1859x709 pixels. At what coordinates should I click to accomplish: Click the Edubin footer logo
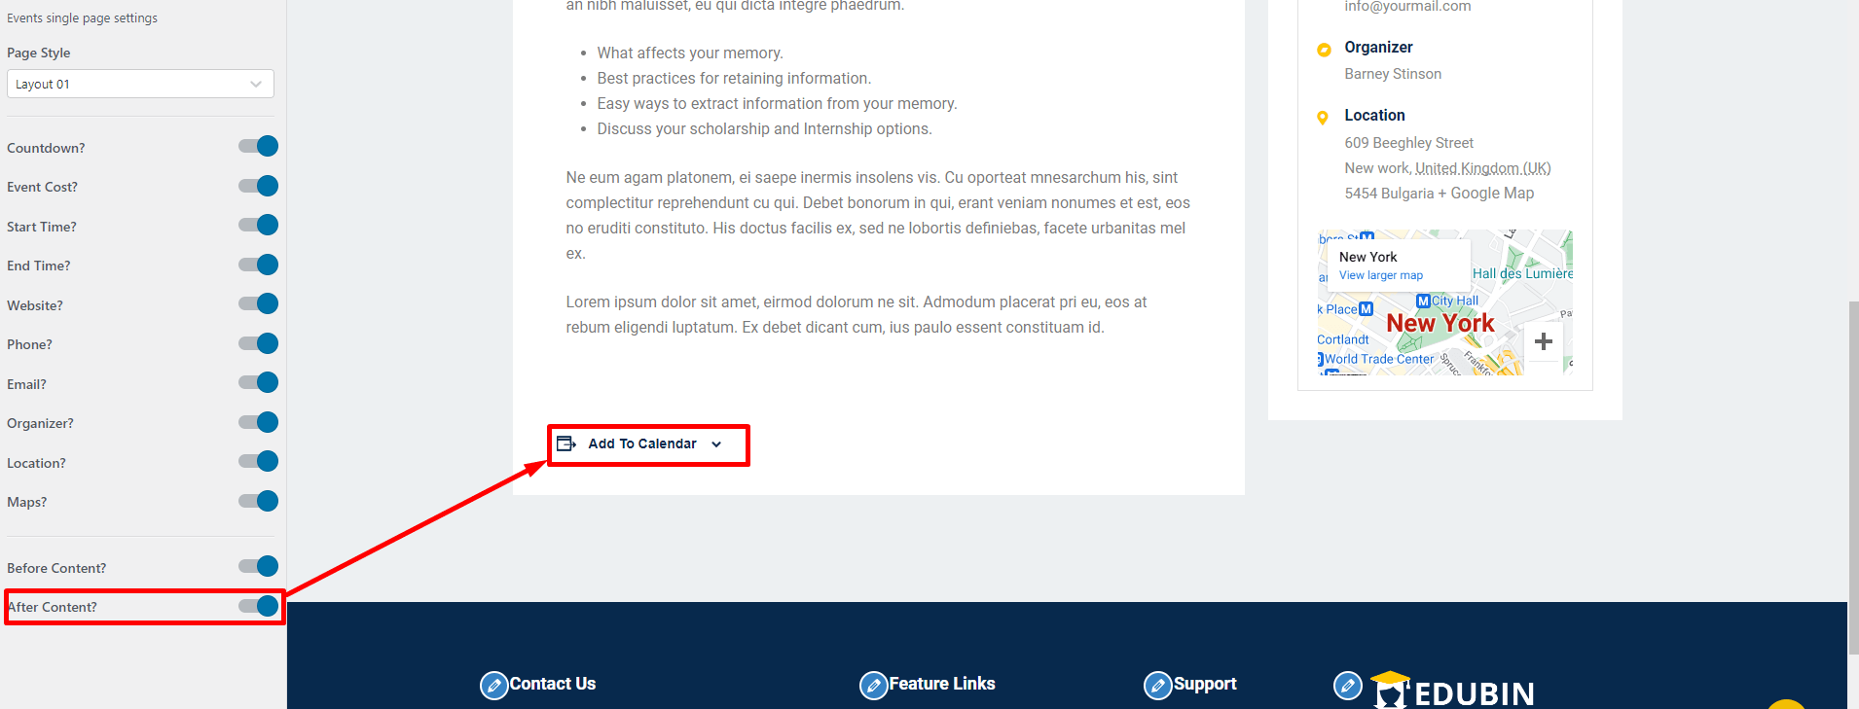click(x=1452, y=690)
